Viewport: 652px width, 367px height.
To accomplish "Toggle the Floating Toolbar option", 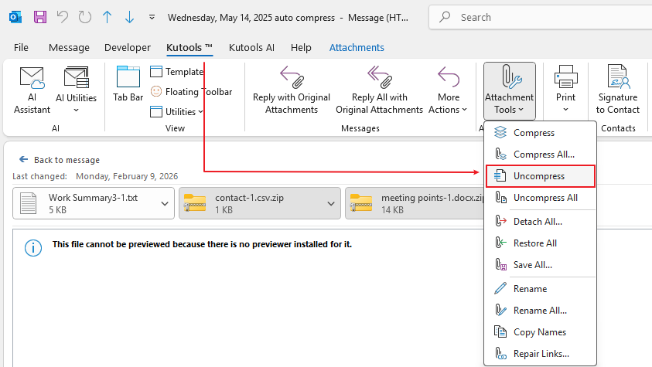I will coord(191,92).
